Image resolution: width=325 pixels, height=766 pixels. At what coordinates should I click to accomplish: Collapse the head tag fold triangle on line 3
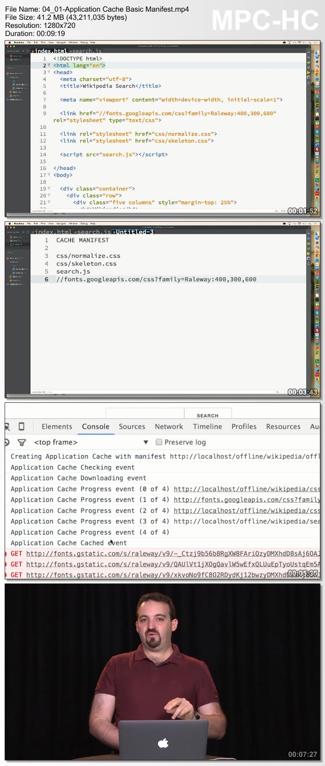click(49, 73)
